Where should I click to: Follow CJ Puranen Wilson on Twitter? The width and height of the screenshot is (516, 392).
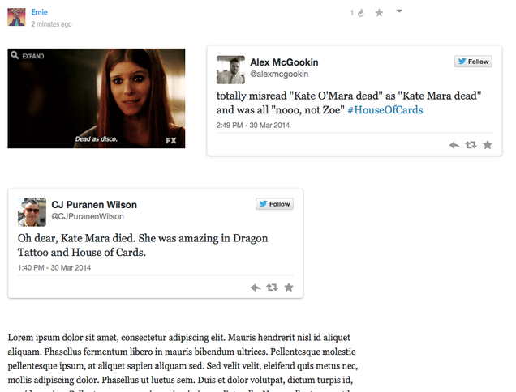click(x=274, y=204)
